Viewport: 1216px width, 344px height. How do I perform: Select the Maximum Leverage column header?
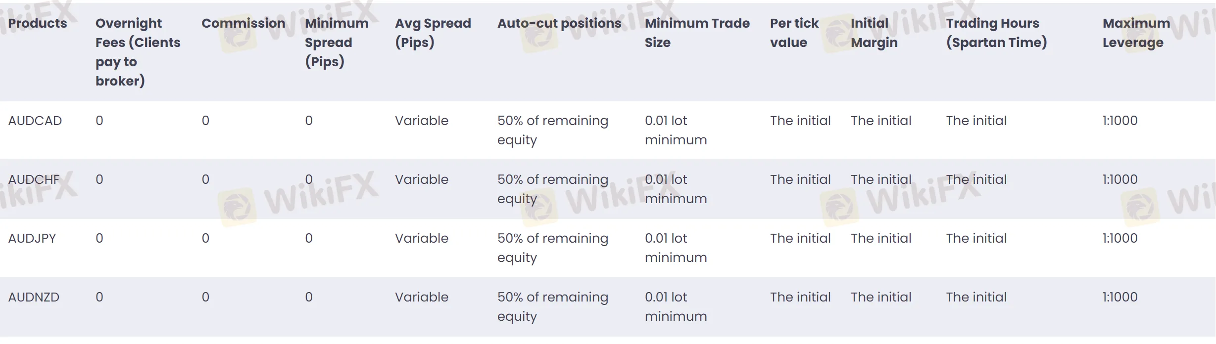coord(1136,33)
